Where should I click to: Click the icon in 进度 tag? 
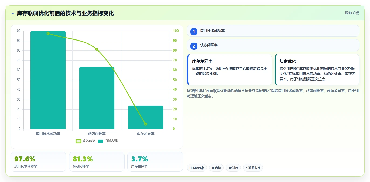230,168
